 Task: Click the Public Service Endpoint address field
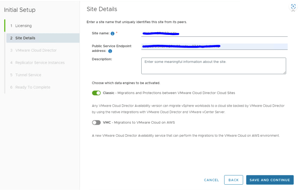tap(214, 46)
